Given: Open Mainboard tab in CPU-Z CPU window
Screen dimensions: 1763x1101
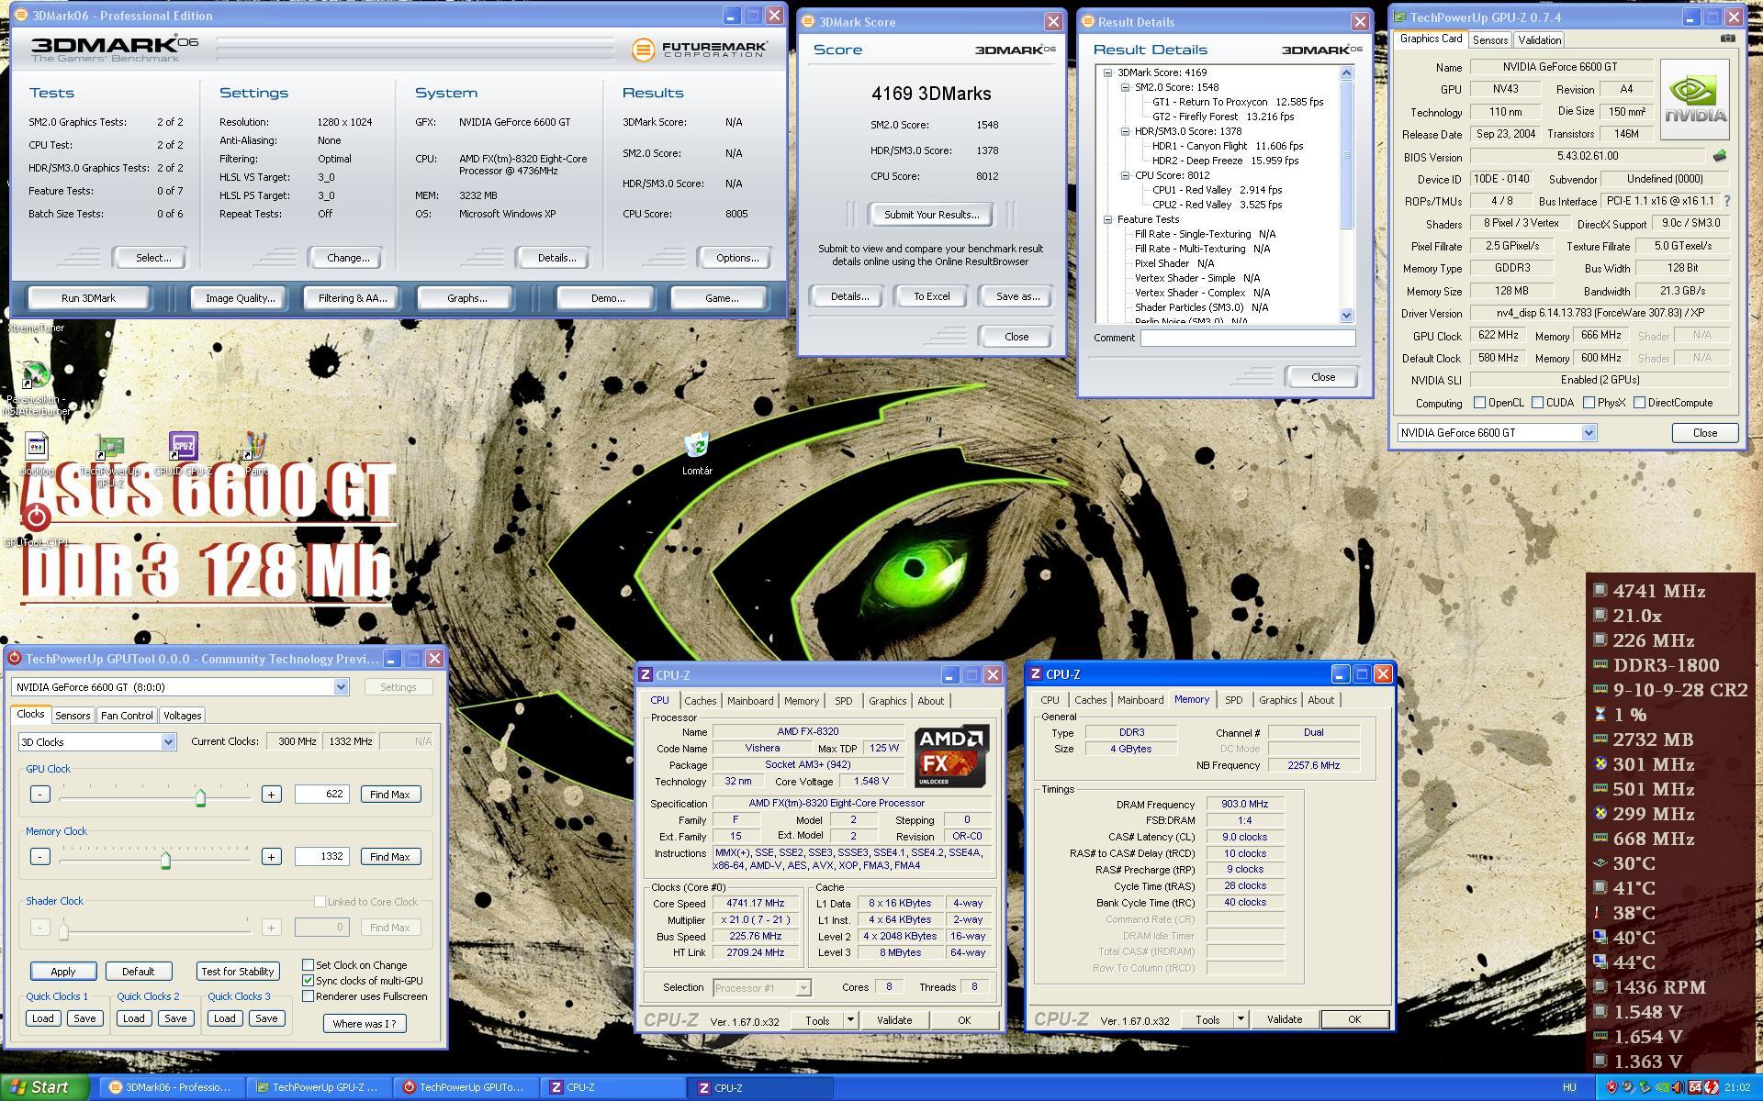Looking at the screenshot, I should (x=750, y=700).
